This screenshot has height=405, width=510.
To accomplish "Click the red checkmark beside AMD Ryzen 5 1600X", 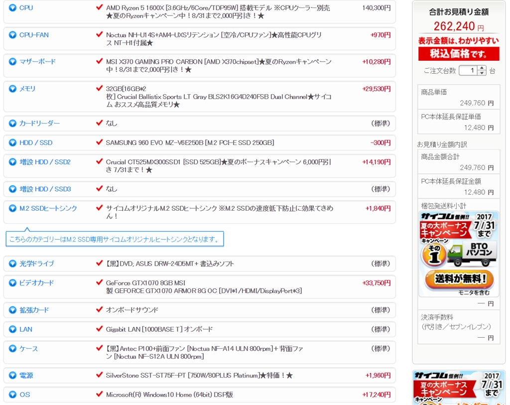I will tap(100, 7).
